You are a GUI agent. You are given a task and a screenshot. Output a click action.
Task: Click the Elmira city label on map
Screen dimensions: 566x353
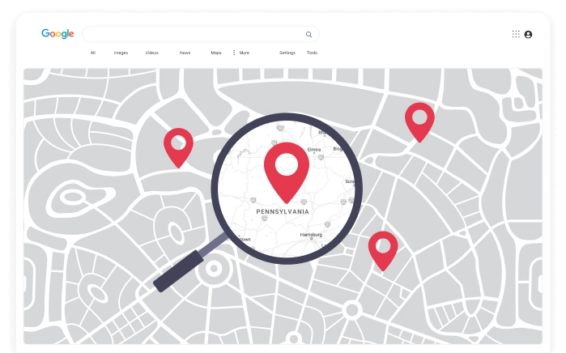tap(314, 150)
